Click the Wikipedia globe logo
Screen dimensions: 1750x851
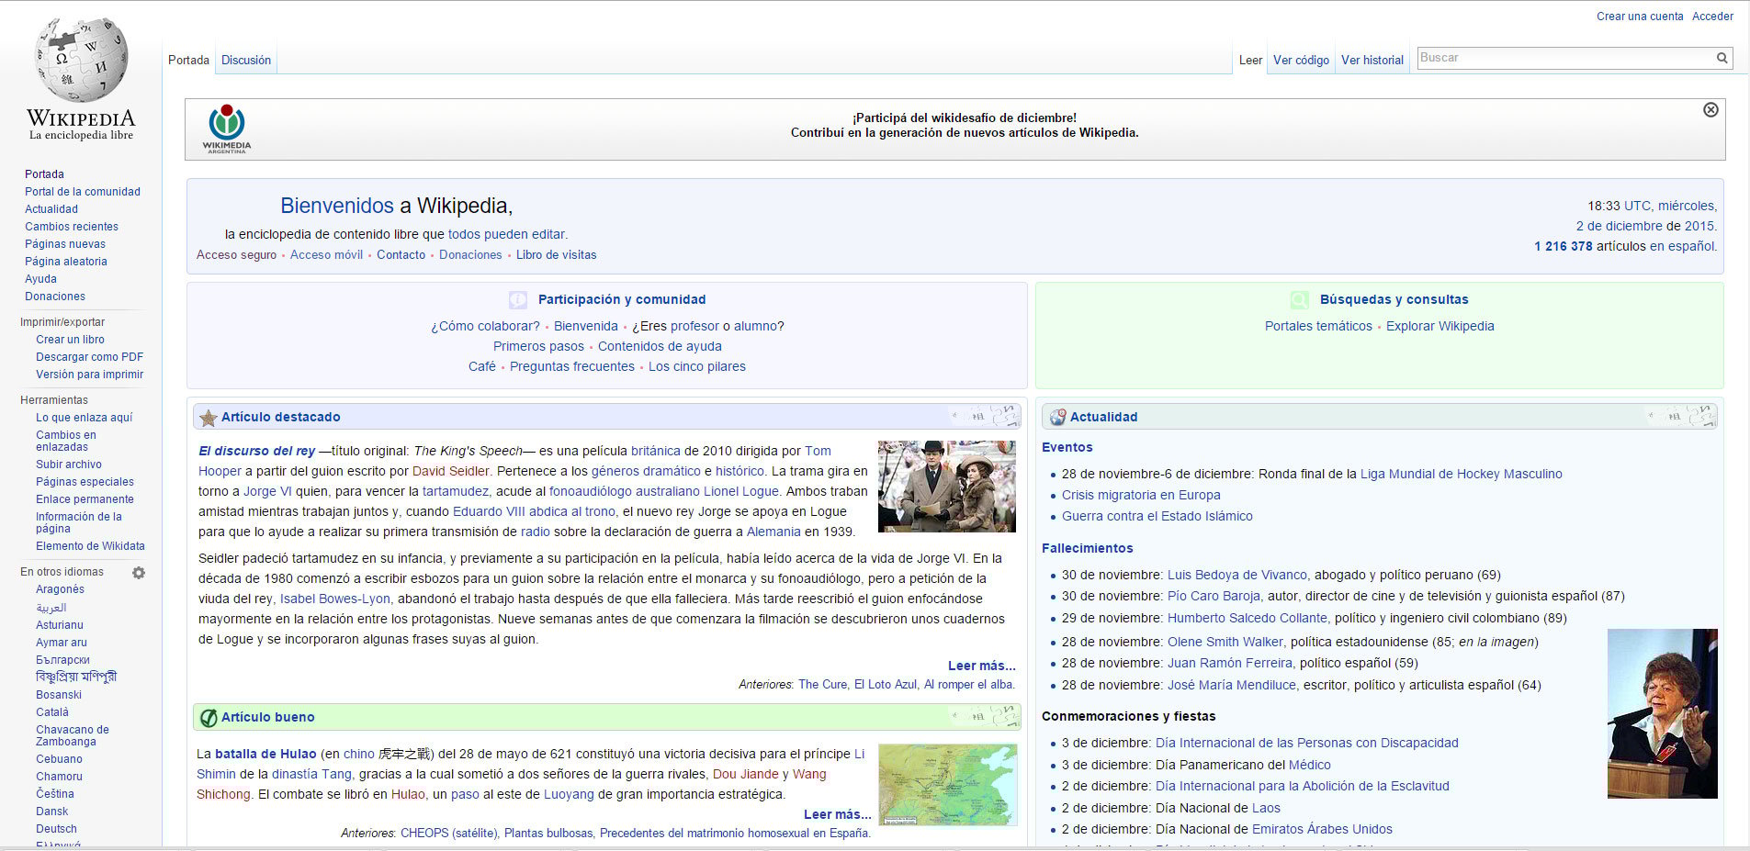coord(81,59)
